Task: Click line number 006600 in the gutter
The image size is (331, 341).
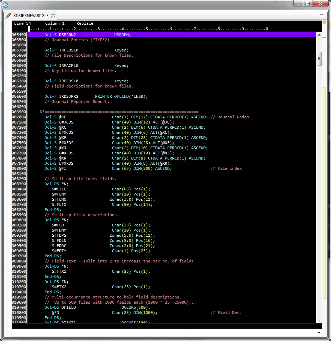Action: (x=19, y=96)
